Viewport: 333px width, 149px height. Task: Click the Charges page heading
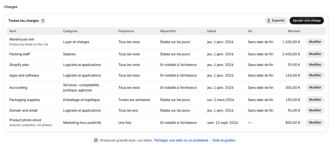tap(11, 7)
